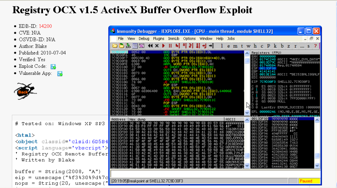Screen dimensions: 337x188
Task: Open the Debug menu
Action: pyautogui.click(x=144, y=39)
